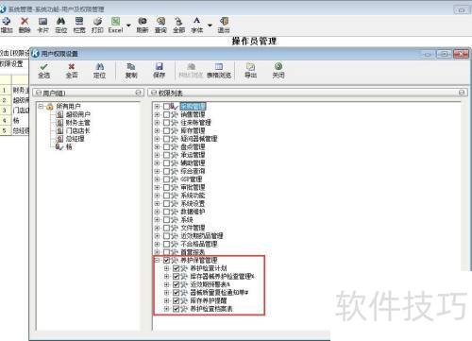Select 门店店长 in the user tree
This screenshot has height=341, width=472.
[77, 130]
